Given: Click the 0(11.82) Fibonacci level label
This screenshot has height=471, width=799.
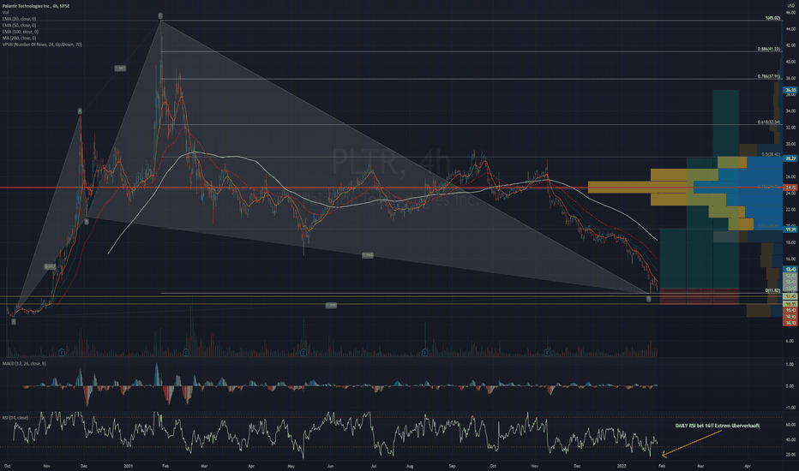Looking at the screenshot, I should 772,291.
